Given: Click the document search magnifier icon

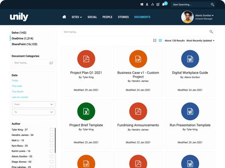Looking at the screenshot, I should [x=211, y=31].
